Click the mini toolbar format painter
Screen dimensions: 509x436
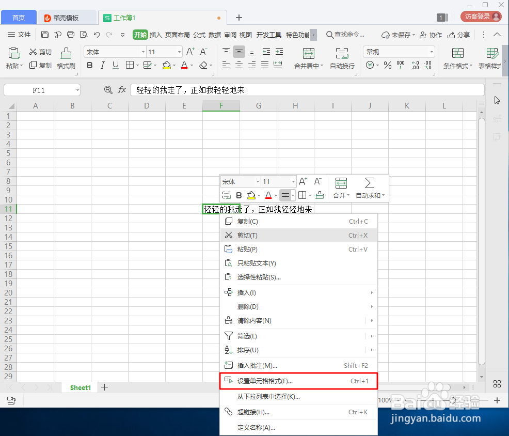[x=320, y=195]
